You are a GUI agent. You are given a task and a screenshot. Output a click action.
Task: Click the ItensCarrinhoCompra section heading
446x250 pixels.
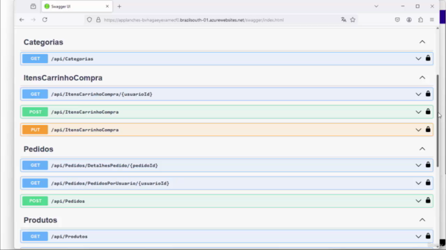click(63, 78)
